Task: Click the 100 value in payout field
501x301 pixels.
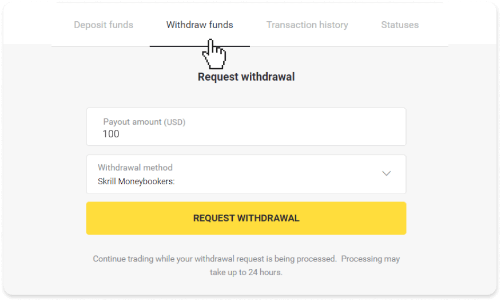Action: pyautogui.click(x=111, y=134)
